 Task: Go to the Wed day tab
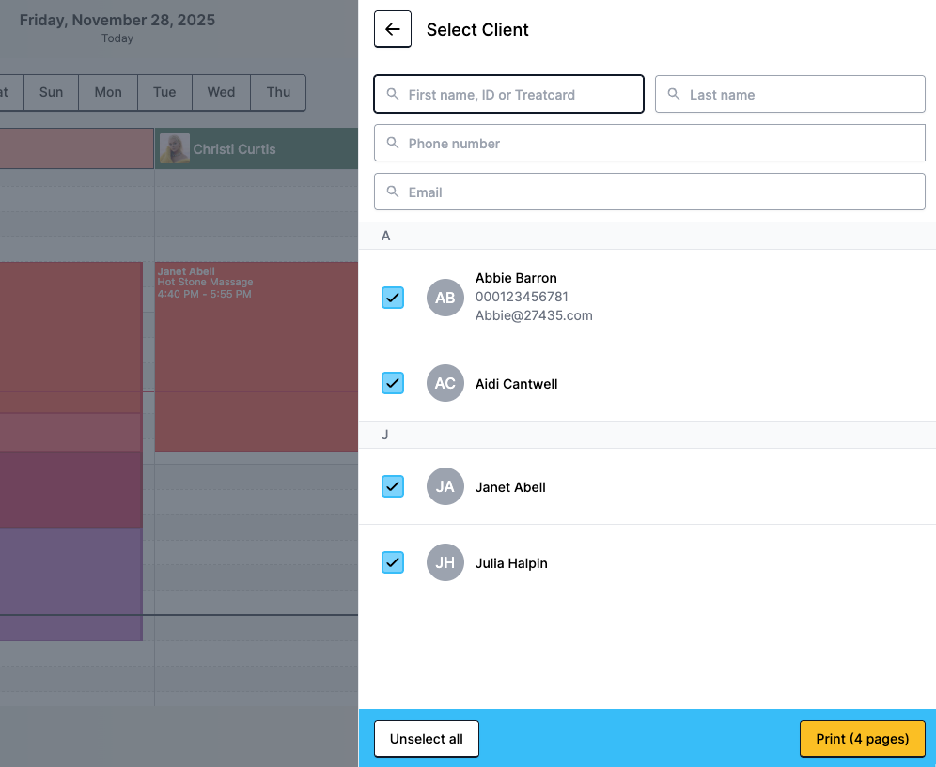[x=221, y=92]
